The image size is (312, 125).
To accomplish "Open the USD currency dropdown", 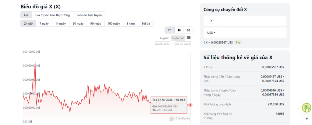I will 211,33.
